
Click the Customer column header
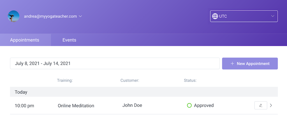point(130,80)
